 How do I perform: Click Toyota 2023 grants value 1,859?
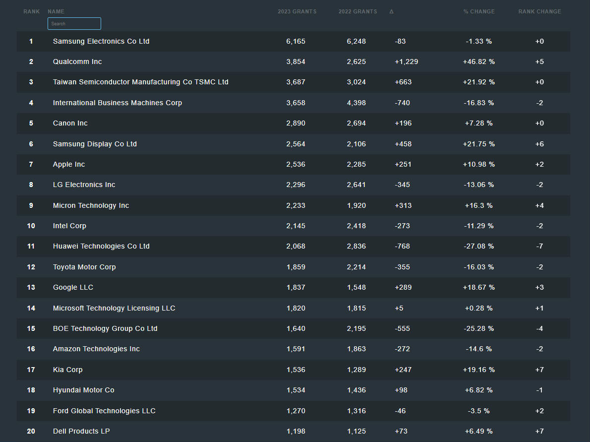point(296,267)
